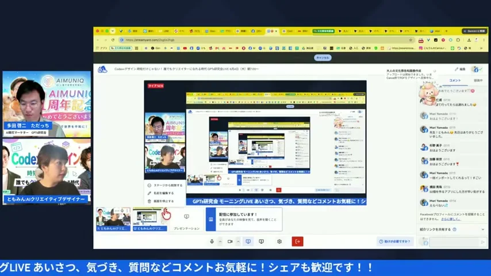Click the 編集 pencil button
The height and width of the screenshot is (276, 491).
click(460, 69)
